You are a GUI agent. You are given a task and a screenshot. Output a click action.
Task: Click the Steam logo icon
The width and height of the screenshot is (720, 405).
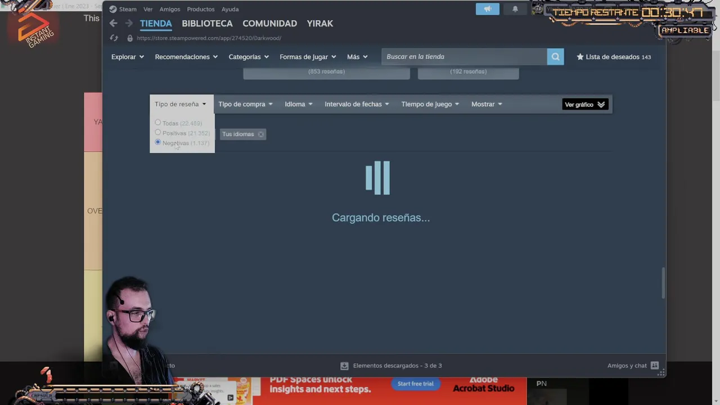(113, 9)
